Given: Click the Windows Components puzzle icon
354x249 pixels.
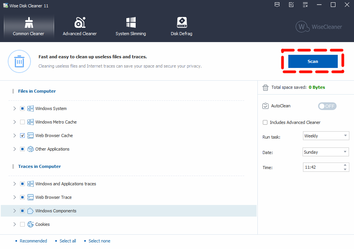Looking at the screenshot, I should (31, 211).
